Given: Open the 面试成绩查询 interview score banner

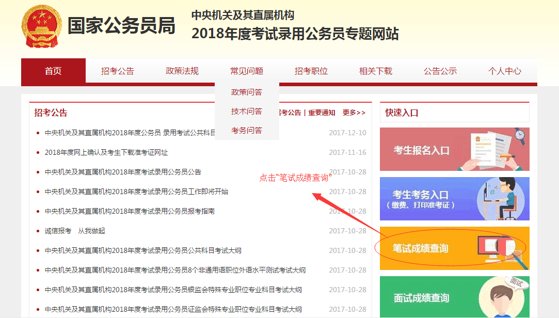Looking at the screenshot, I should (454, 298).
